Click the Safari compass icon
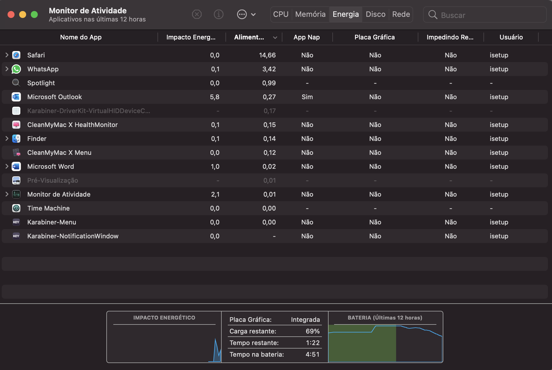The width and height of the screenshot is (552, 370). coord(16,55)
